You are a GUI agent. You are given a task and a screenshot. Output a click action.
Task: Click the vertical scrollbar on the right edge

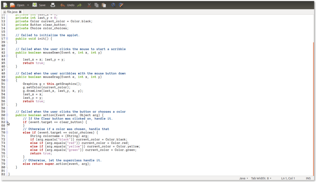[x=314, y=109]
